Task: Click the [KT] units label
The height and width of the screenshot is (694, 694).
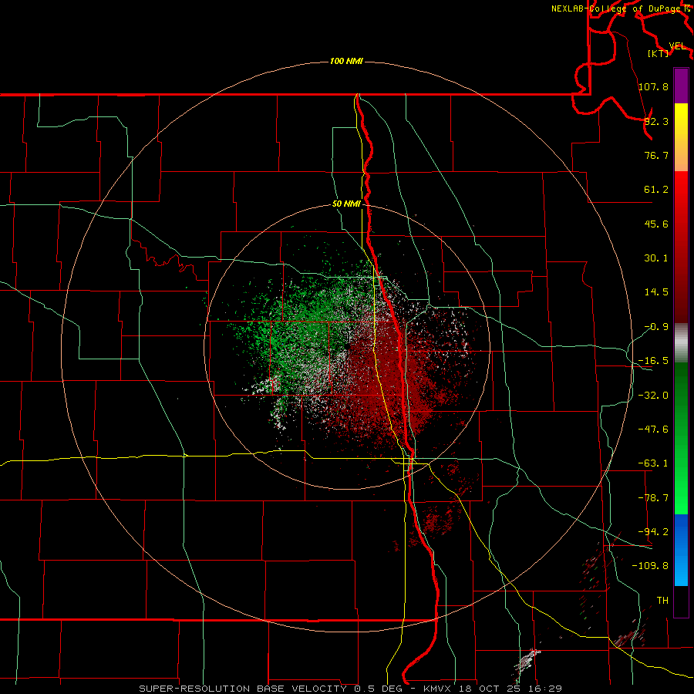Action: coord(658,53)
